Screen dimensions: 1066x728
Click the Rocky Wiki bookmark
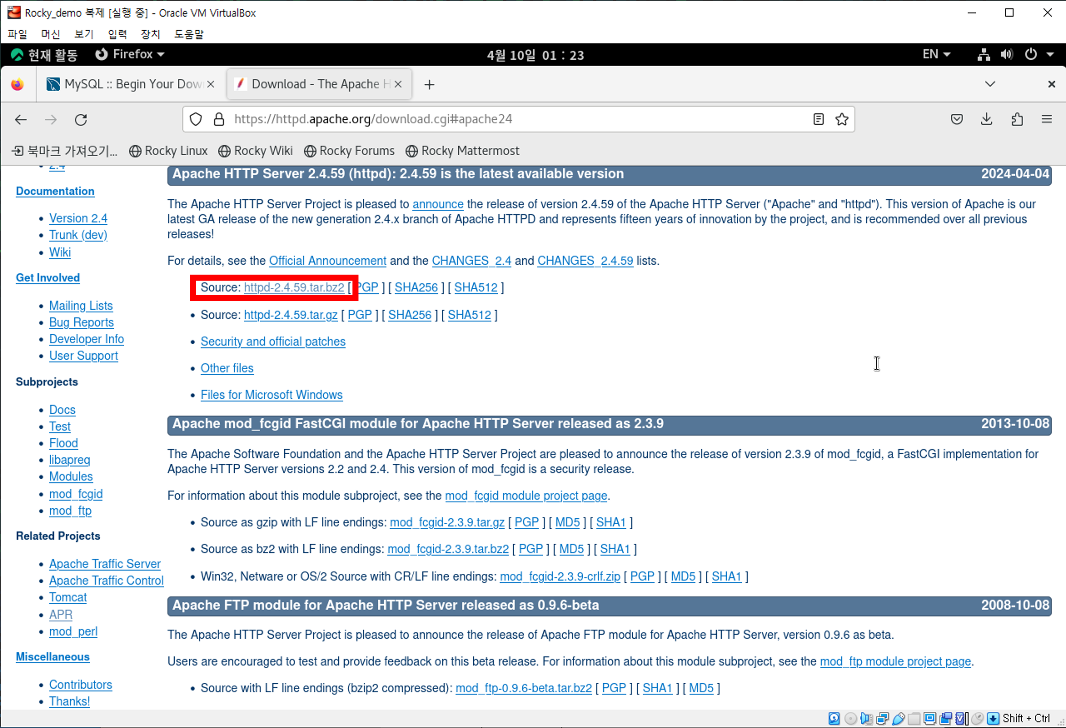[x=255, y=151]
